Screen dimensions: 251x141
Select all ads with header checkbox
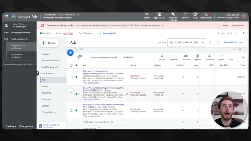point(71,65)
